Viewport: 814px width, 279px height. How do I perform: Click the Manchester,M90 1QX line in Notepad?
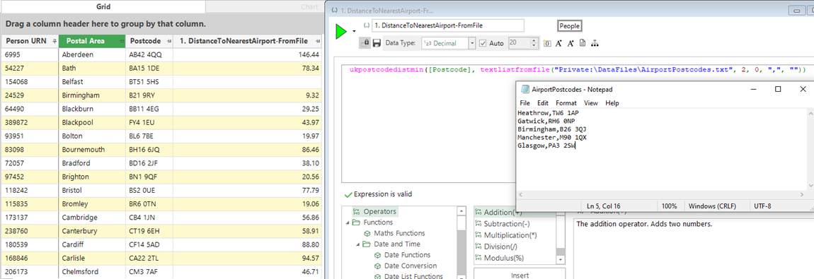pos(552,137)
